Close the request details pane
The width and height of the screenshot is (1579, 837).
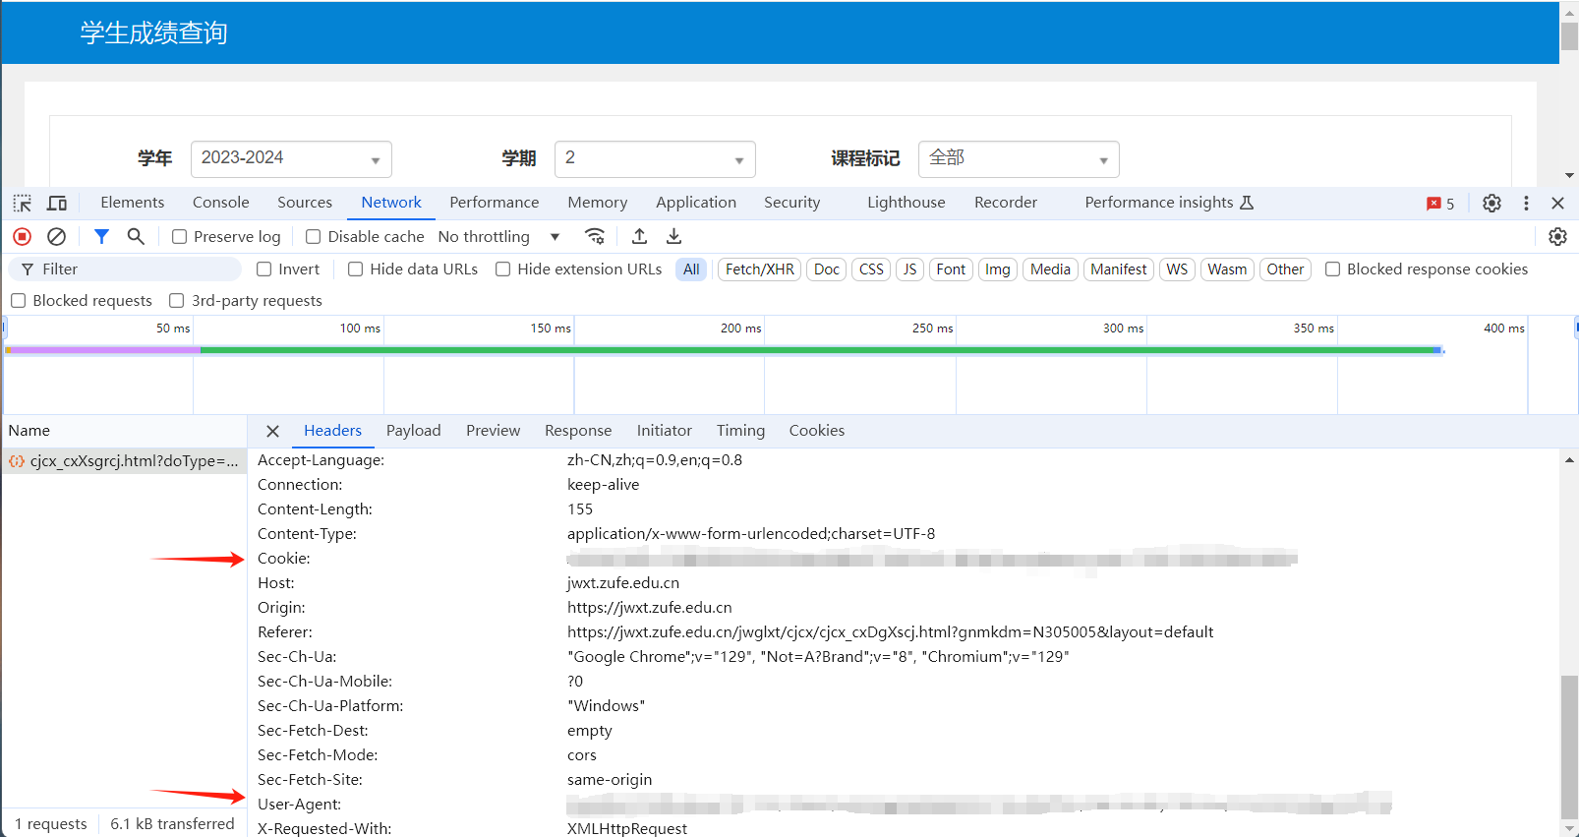[272, 431]
